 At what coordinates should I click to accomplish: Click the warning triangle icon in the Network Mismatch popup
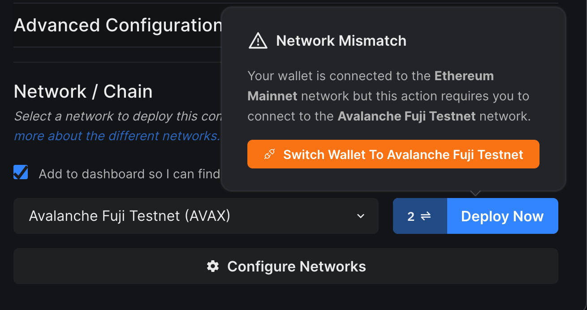258,41
